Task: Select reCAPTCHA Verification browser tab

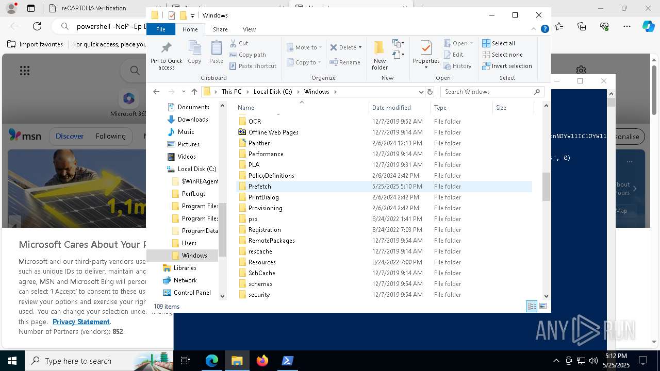Action: click(x=94, y=8)
